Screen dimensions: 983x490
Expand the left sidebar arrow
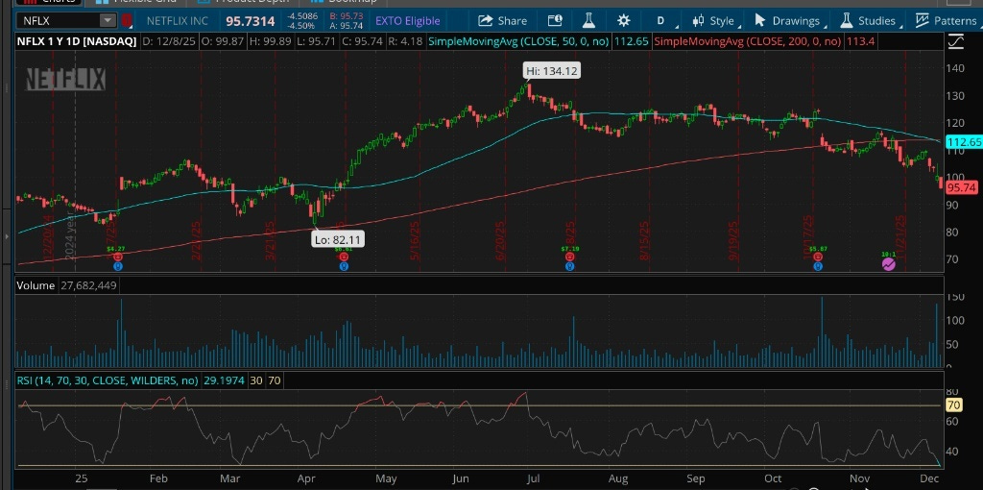(x=7, y=237)
